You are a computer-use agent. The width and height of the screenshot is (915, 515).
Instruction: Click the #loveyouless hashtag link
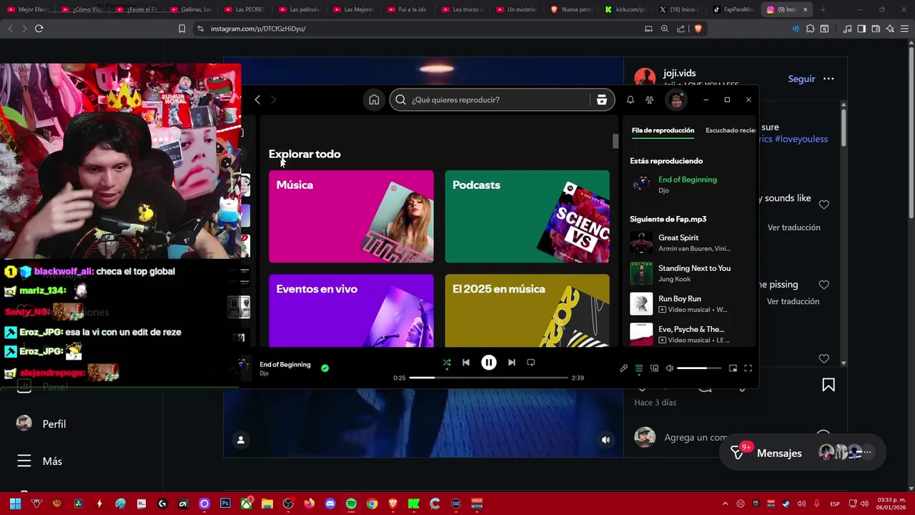point(801,139)
